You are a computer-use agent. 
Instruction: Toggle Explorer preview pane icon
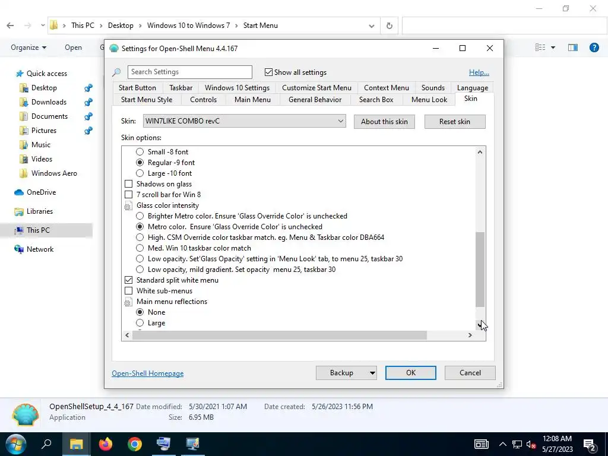(x=573, y=47)
